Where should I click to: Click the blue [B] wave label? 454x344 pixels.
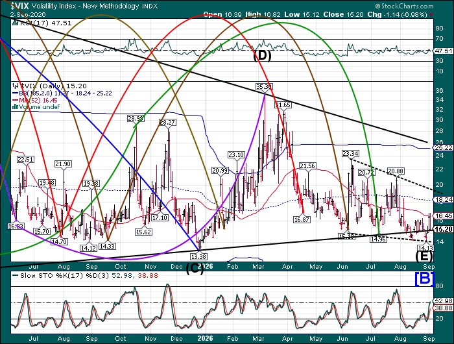pyautogui.click(x=424, y=279)
